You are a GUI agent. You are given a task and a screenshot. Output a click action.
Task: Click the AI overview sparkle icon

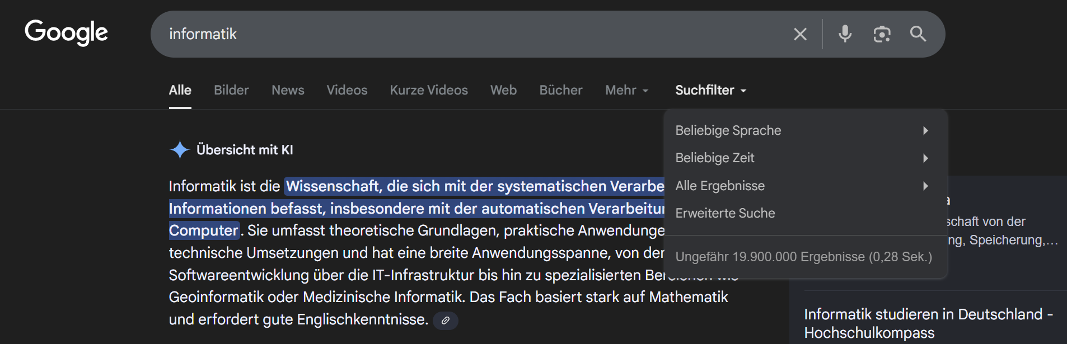(180, 150)
